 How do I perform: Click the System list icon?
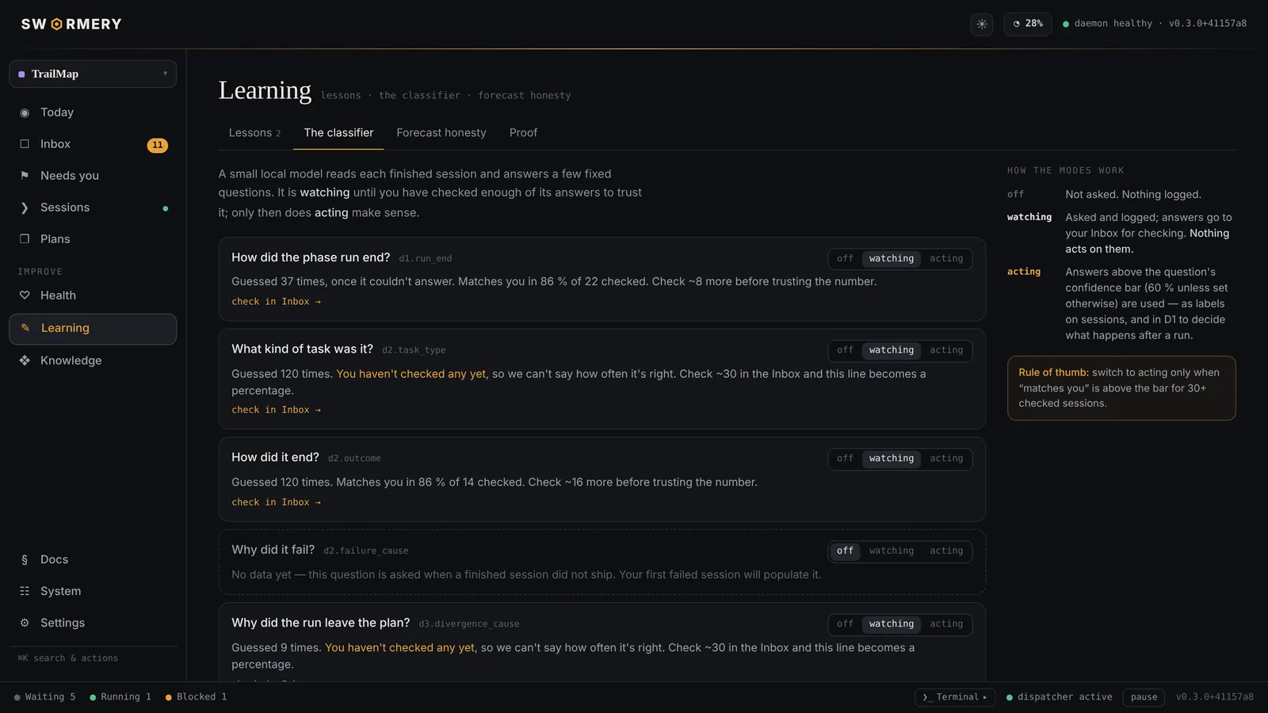point(25,591)
